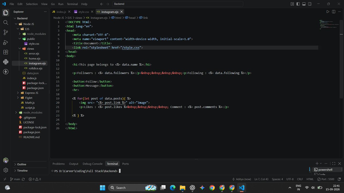Close the style.css editor tab
The image size is (344, 193).
pos(92,12)
